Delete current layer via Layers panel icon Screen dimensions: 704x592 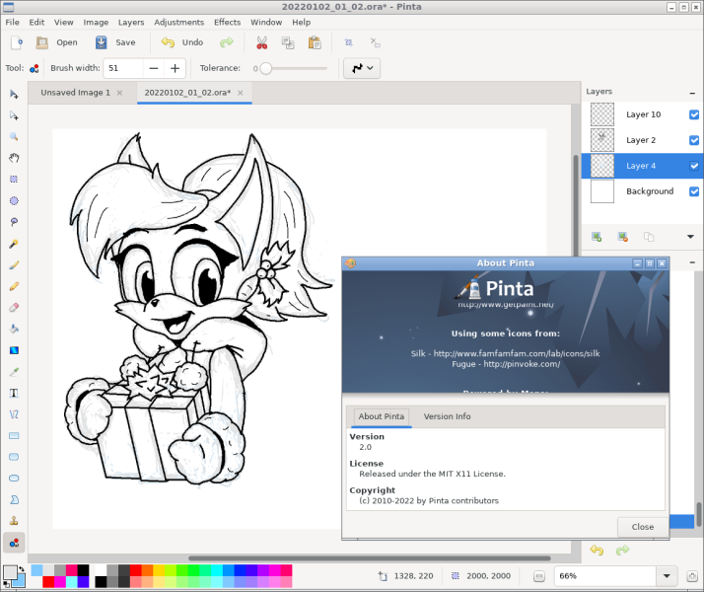coord(622,237)
